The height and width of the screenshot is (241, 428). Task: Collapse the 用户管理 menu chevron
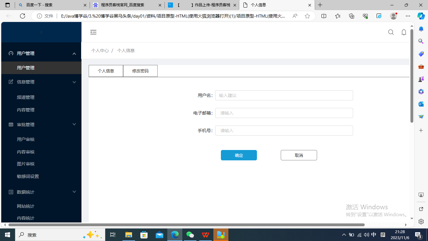coord(74,54)
